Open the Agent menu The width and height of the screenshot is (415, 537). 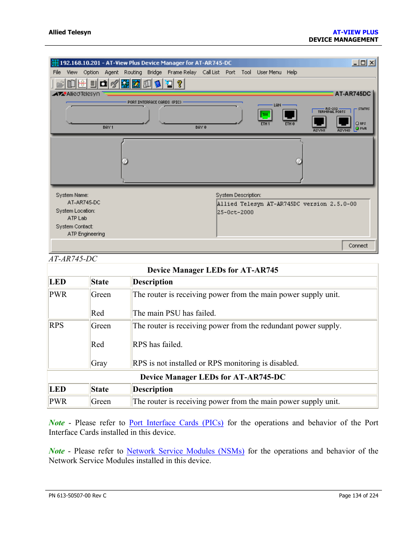coord(112,72)
